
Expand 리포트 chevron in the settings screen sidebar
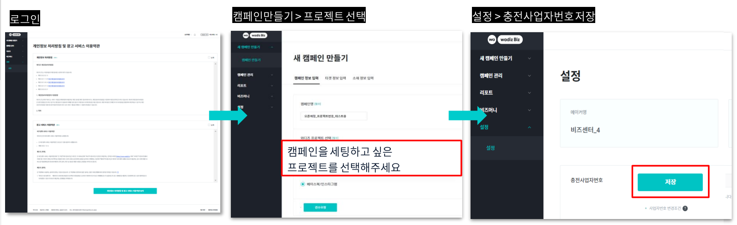pyautogui.click(x=529, y=92)
